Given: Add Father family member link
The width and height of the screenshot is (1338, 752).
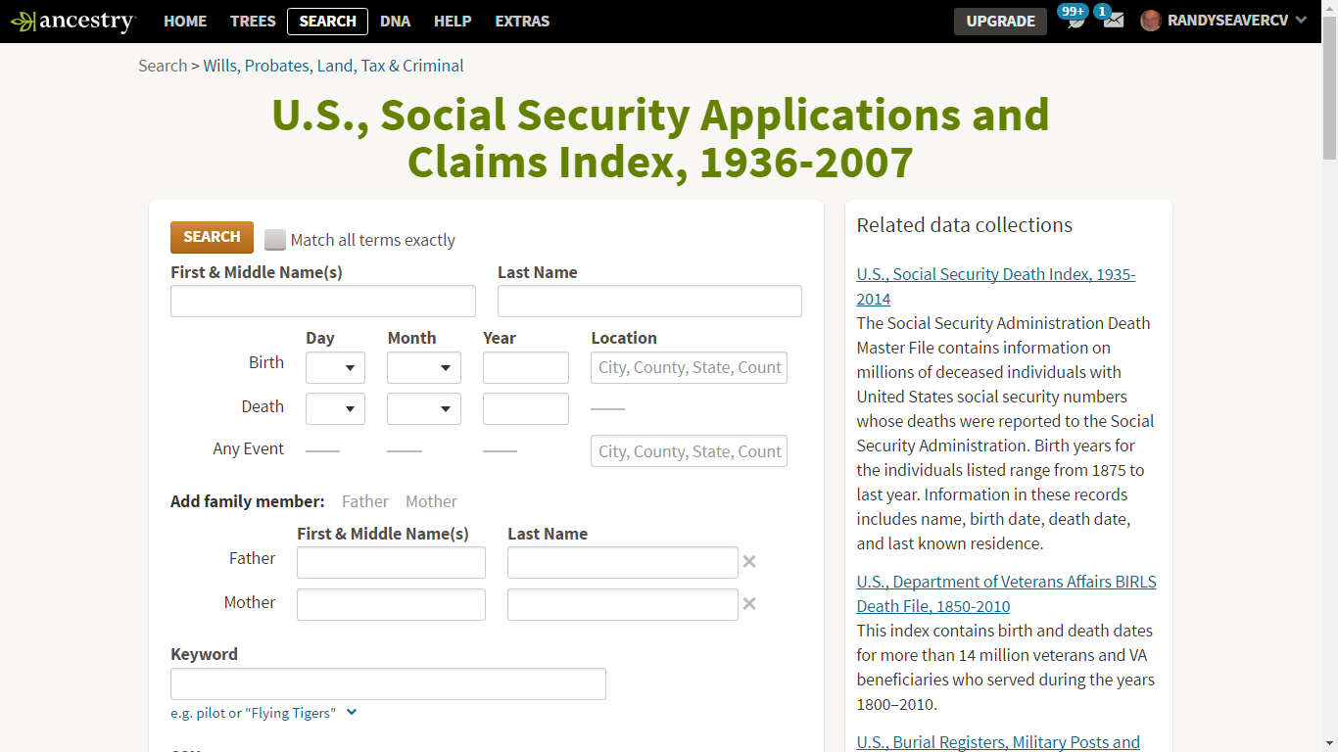Looking at the screenshot, I should pos(365,501).
